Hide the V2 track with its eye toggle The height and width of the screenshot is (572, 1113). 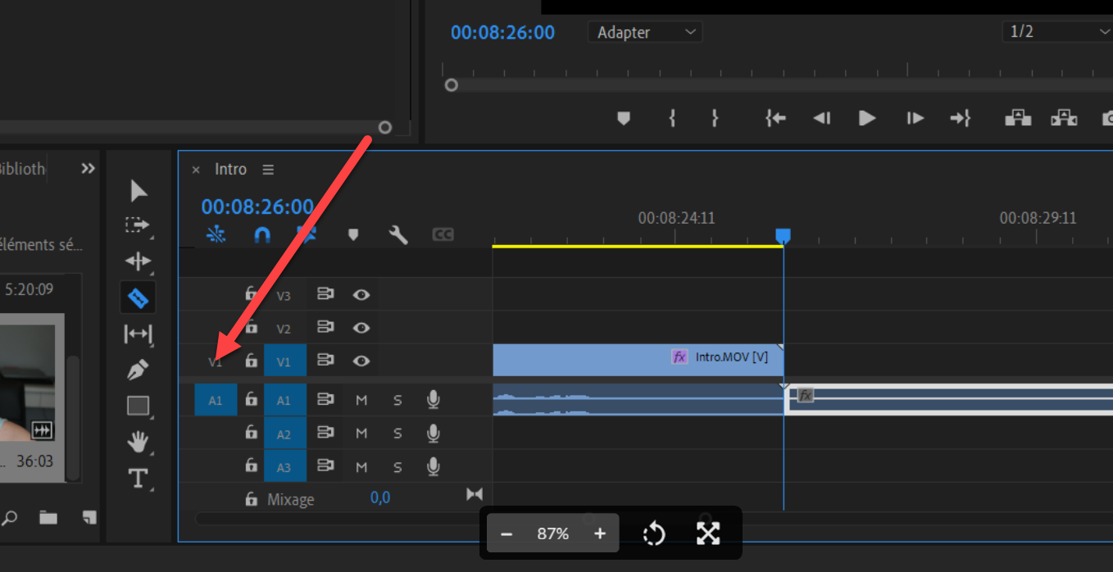(361, 327)
